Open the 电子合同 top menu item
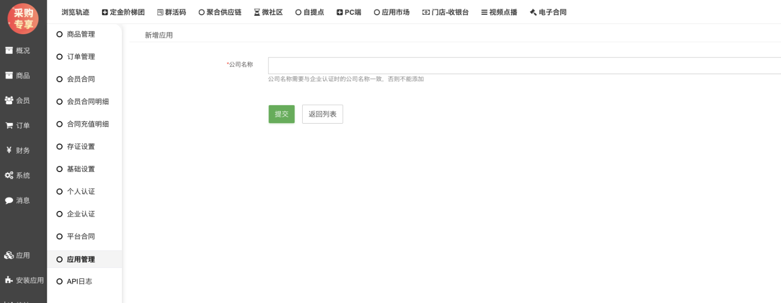781x303 pixels. point(548,12)
